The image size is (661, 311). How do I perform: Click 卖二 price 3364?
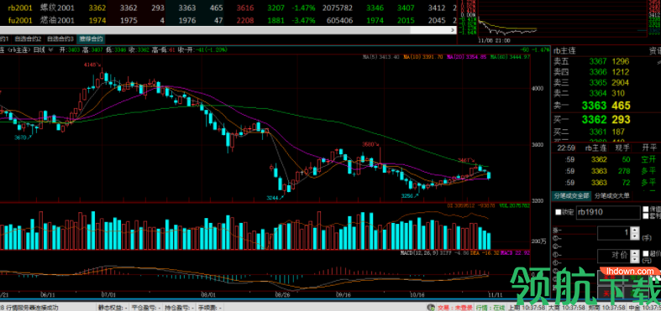tap(598, 93)
